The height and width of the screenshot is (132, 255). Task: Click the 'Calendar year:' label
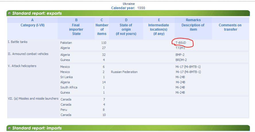[x=123, y=8]
